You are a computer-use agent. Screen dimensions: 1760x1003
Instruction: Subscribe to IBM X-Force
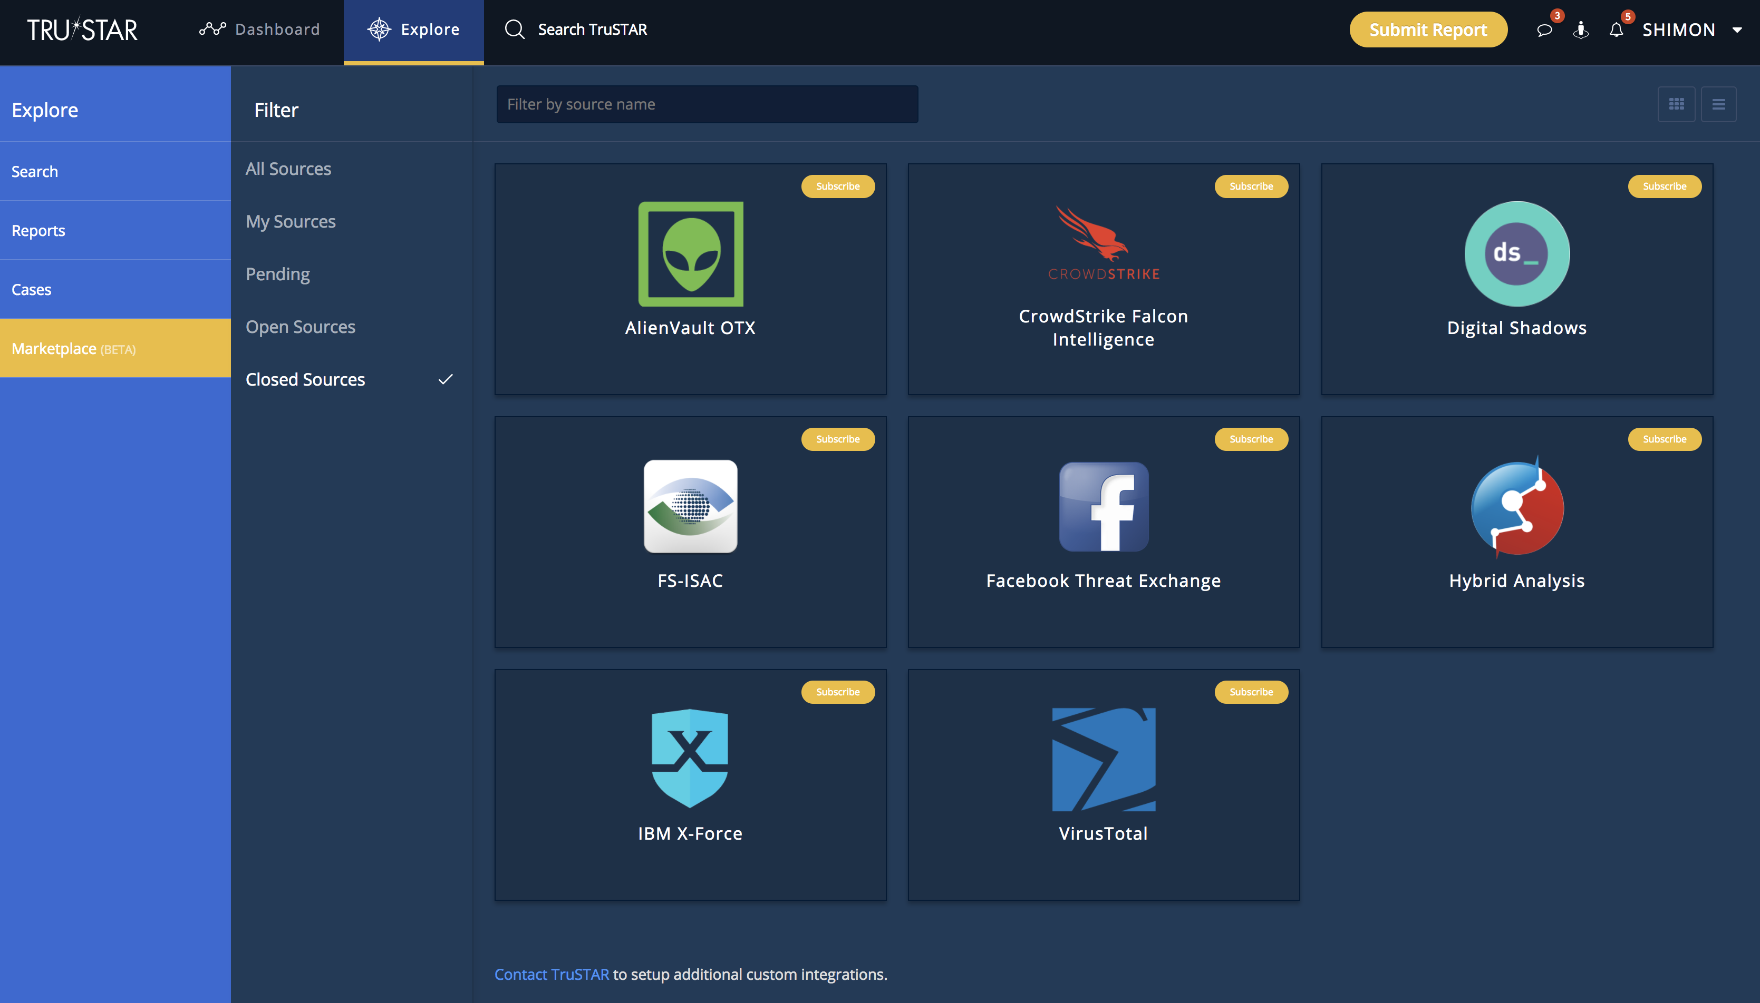838,692
